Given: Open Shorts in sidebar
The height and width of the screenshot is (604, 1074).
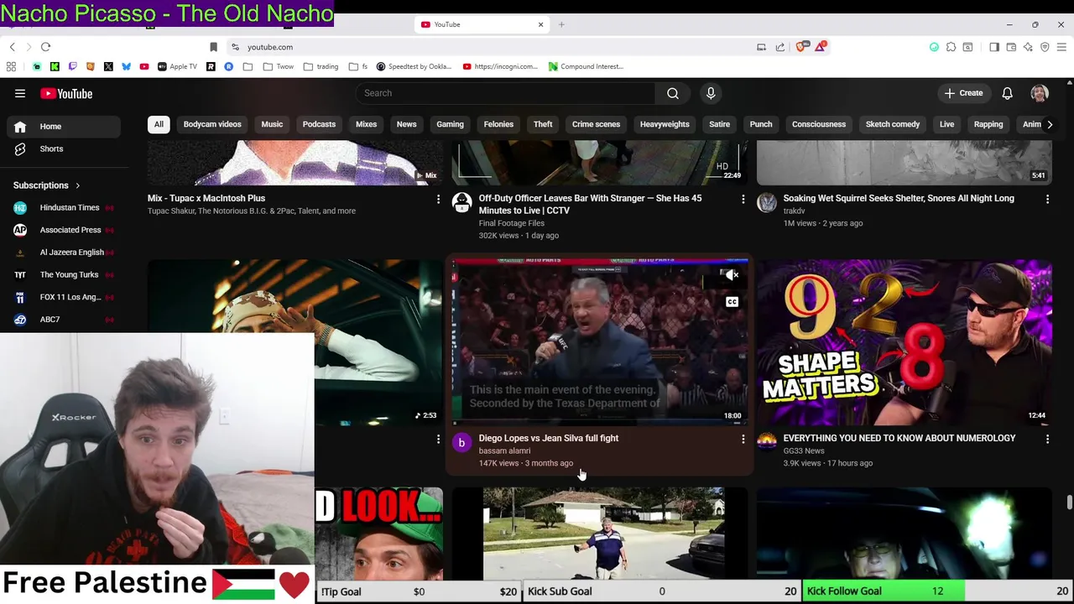Looking at the screenshot, I should pos(64,148).
